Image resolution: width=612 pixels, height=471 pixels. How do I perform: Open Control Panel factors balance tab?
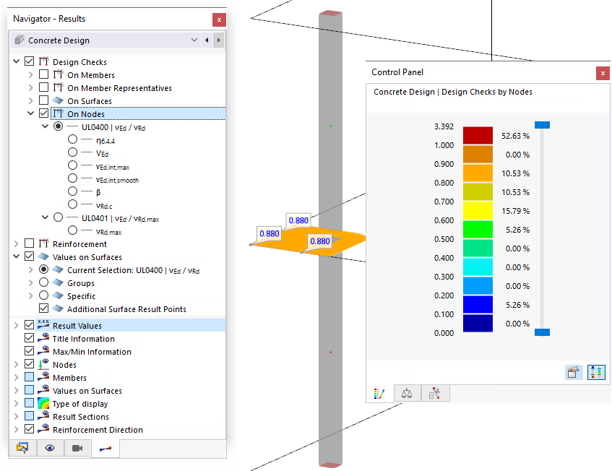pos(407,394)
